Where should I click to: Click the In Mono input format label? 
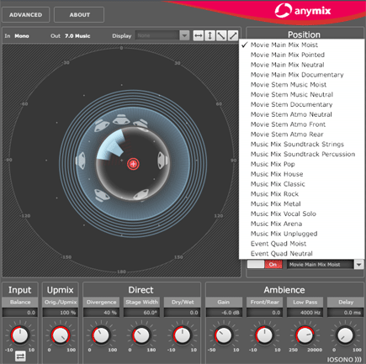[17, 36]
